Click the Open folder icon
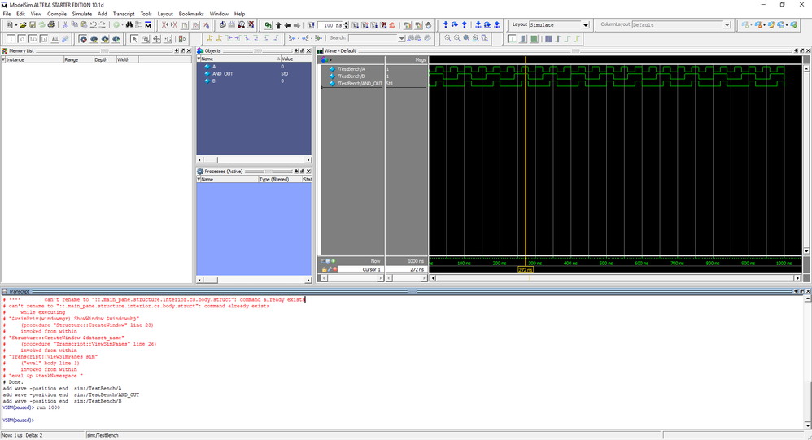Image resolution: width=812 pixels, height=440 pixels. pos(23,25)
